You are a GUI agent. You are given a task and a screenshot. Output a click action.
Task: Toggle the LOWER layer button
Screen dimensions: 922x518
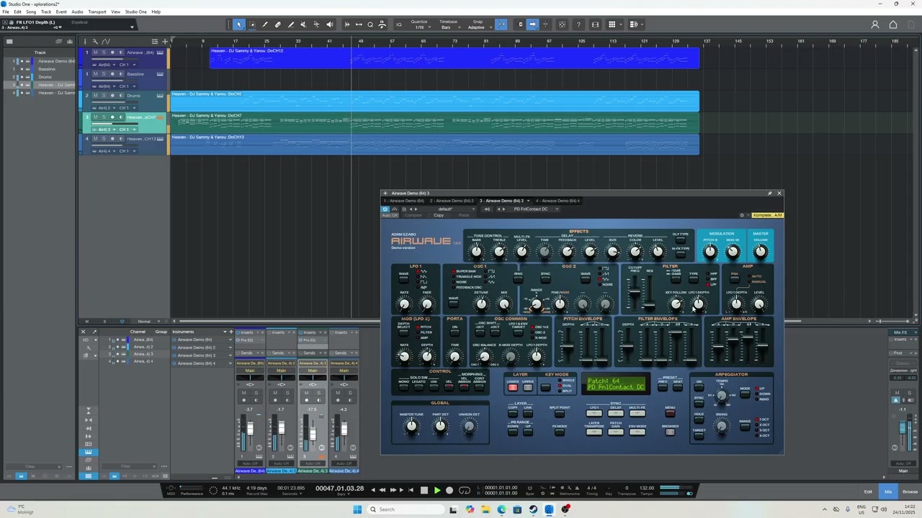coord(512,388)
